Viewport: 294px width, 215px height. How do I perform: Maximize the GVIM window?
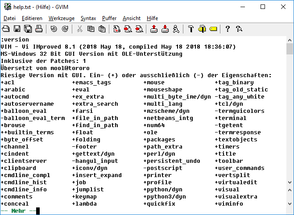tap(263, 7)
